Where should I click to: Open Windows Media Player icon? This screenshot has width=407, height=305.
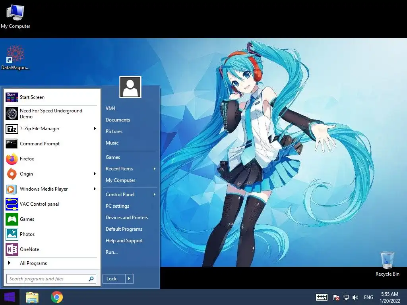[x=12, y=189]
